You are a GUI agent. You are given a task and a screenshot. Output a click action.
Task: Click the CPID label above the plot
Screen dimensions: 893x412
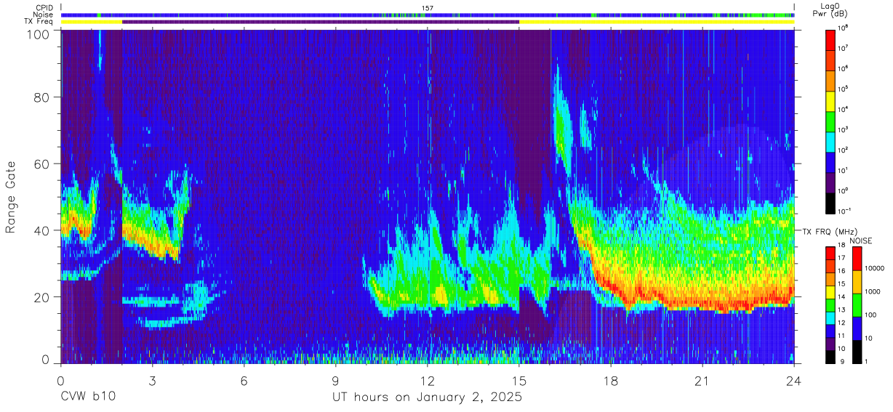pos(44,7)
